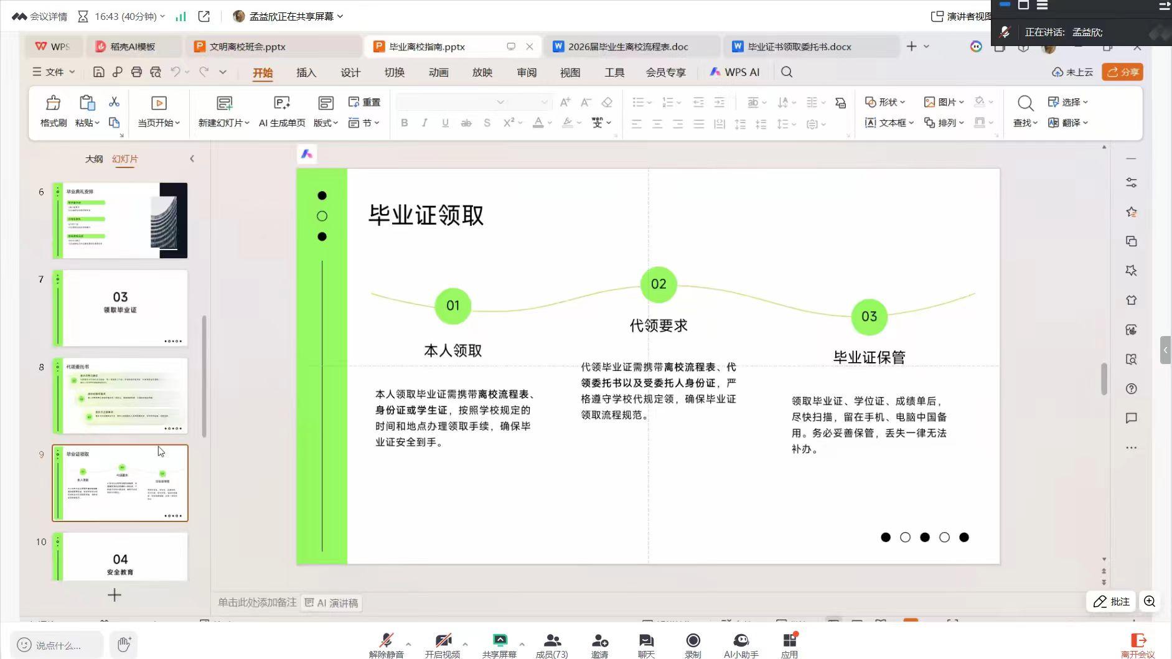Click the Save icon in quick toolbar
The width and height of the screenshot is (1172, 659).
pyautogui.click(x=98, y=72)
